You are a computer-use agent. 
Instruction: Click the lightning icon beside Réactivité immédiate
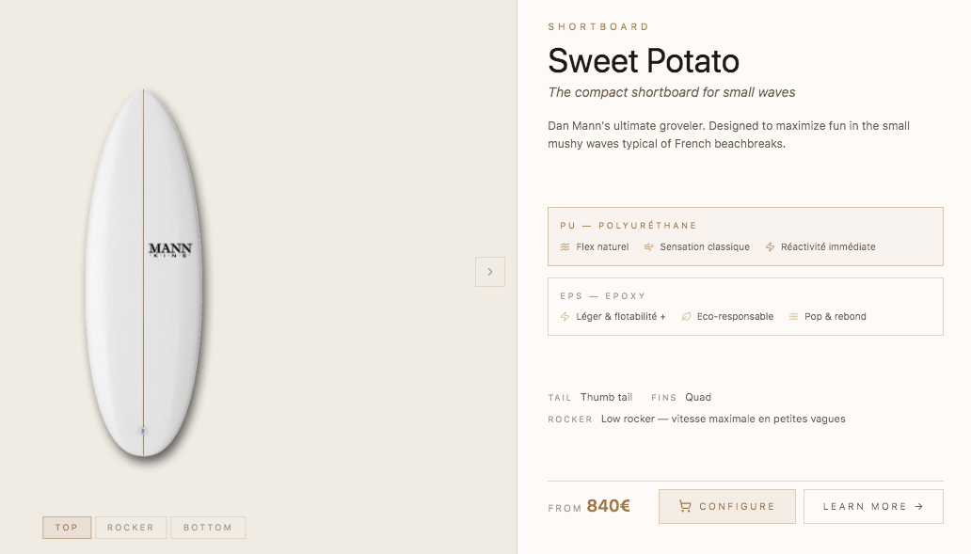(x=770, y=247)
